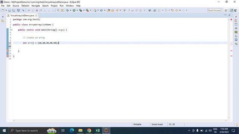Click the Package Explorer icon in left trim
The image size is (239, 134).
click(x=3, y=21)
